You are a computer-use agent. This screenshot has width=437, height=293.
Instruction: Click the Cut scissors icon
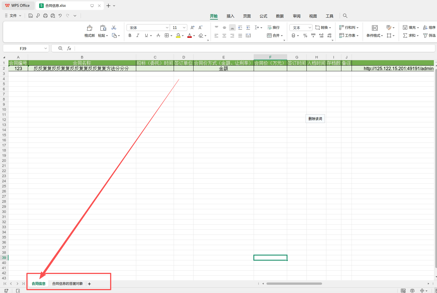point(114,28)
